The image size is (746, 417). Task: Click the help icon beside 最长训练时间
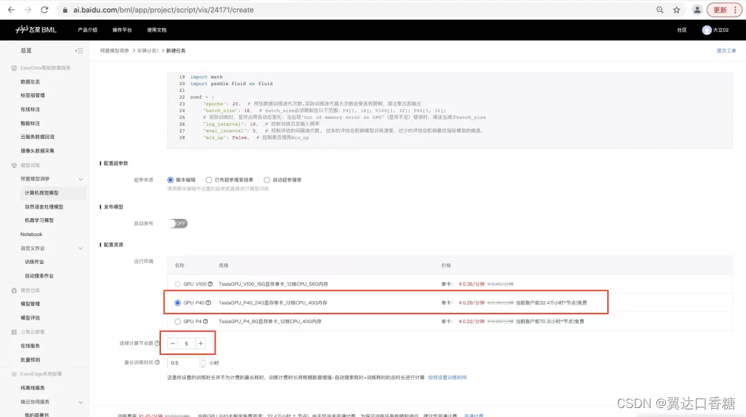tap(157, 362)
